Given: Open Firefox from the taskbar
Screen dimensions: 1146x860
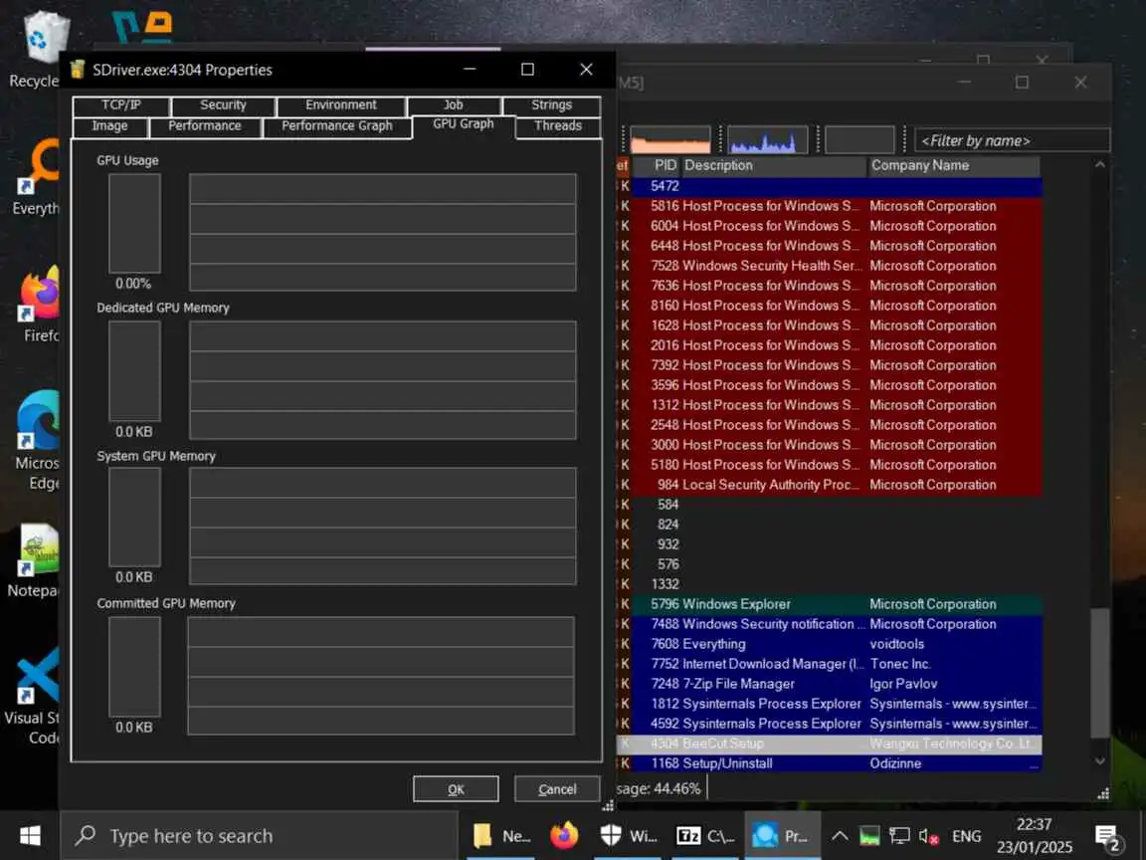Looking at the screenshot, I should click(563, 835).
